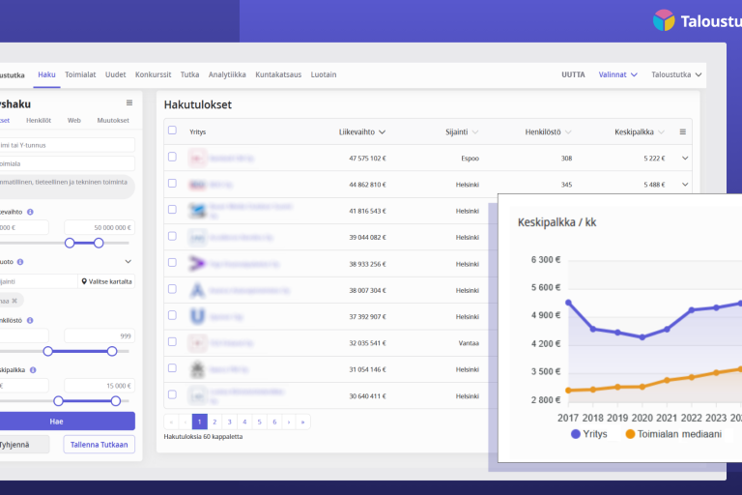The height and width of the screenshot is (495, 742).
Task: Open the Taloustutka account dropdown
Action: click(676, 74)
